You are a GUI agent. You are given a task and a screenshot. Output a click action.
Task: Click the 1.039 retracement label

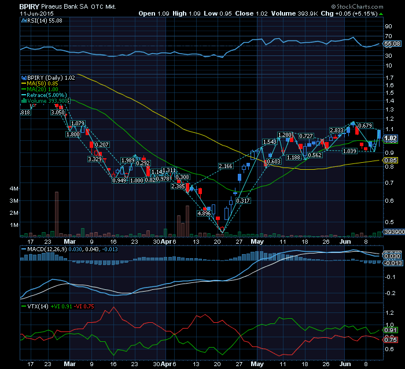pyautogui.click(x=349, y=151)
